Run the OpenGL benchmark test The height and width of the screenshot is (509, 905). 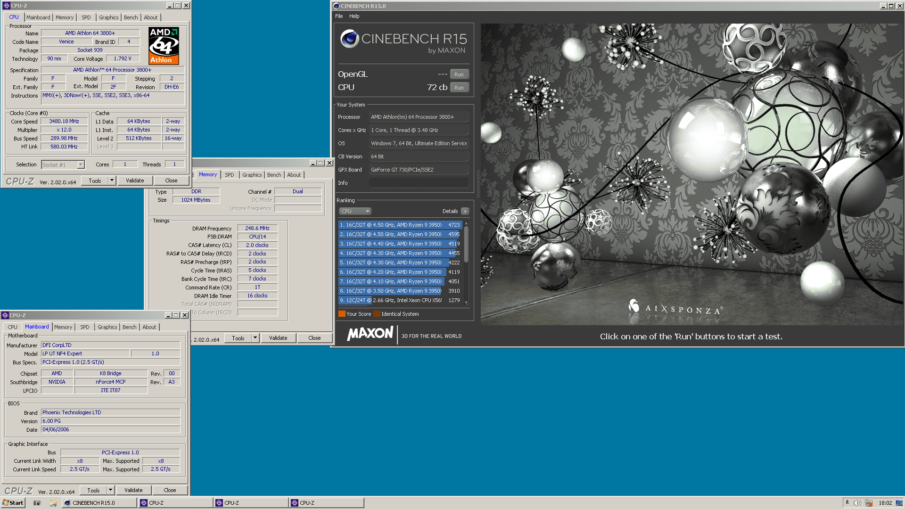click(x=459, y=74)
